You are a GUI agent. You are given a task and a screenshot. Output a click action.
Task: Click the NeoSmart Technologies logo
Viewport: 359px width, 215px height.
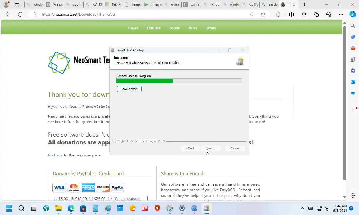tap(79, 62)
